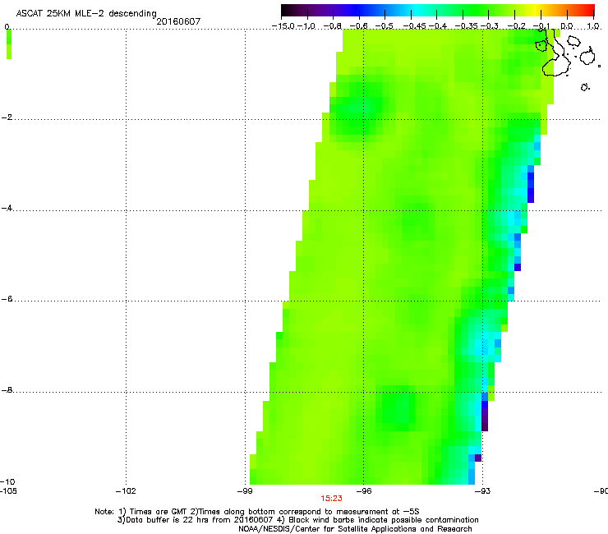Click the -102 longitude axis label
The image size is (608, 534).
coord(126,491)
